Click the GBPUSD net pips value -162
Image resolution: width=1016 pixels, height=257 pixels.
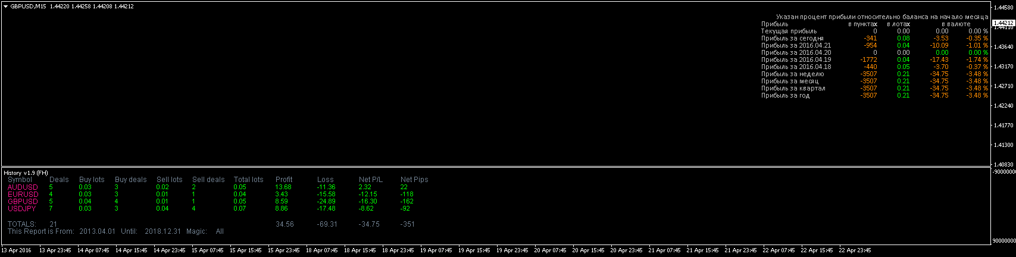point(407,202)
